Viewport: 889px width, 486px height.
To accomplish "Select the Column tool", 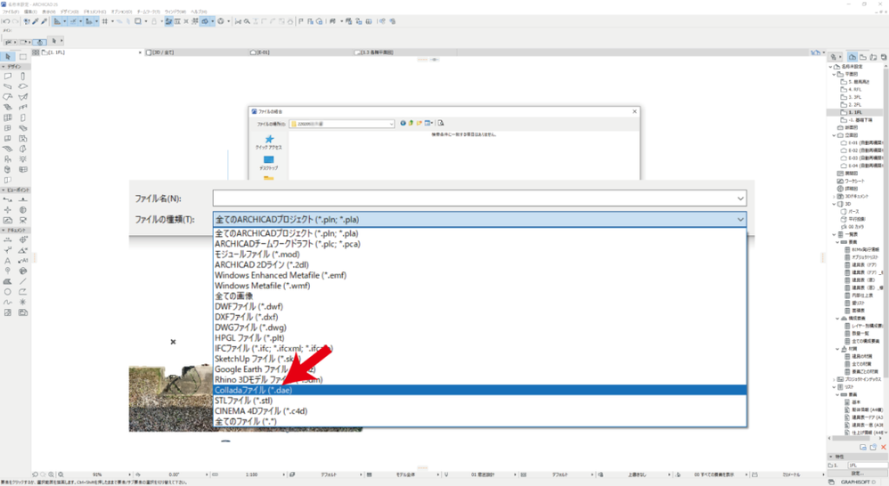I will (22, 76).
